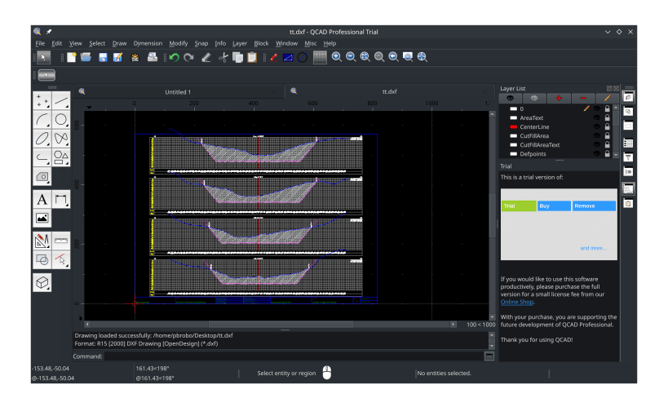Open the Snap menu
The height and width of the screenshot is (420, 668).
(201, 43)
